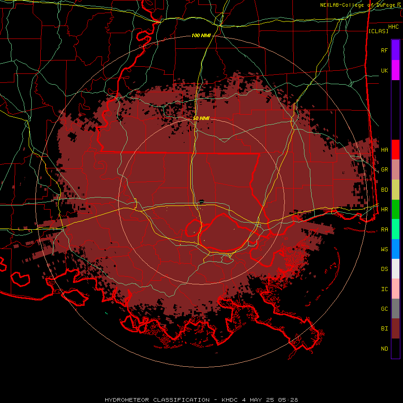
Task: Click the GC gray legend swatch
Action: 395,309
